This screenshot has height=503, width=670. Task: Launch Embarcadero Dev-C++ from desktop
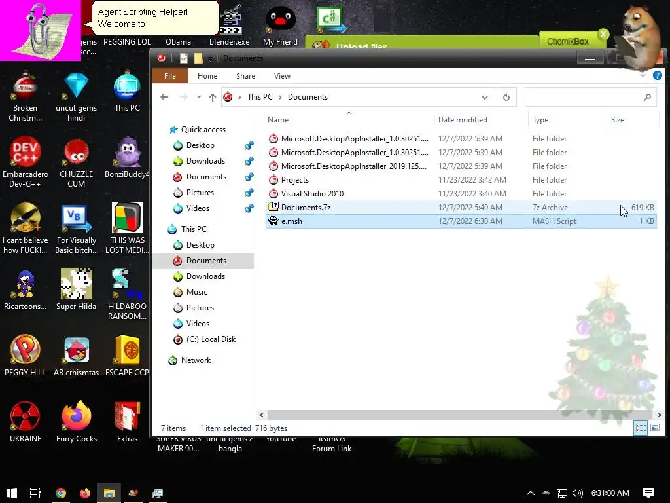[x=26, y=162]
